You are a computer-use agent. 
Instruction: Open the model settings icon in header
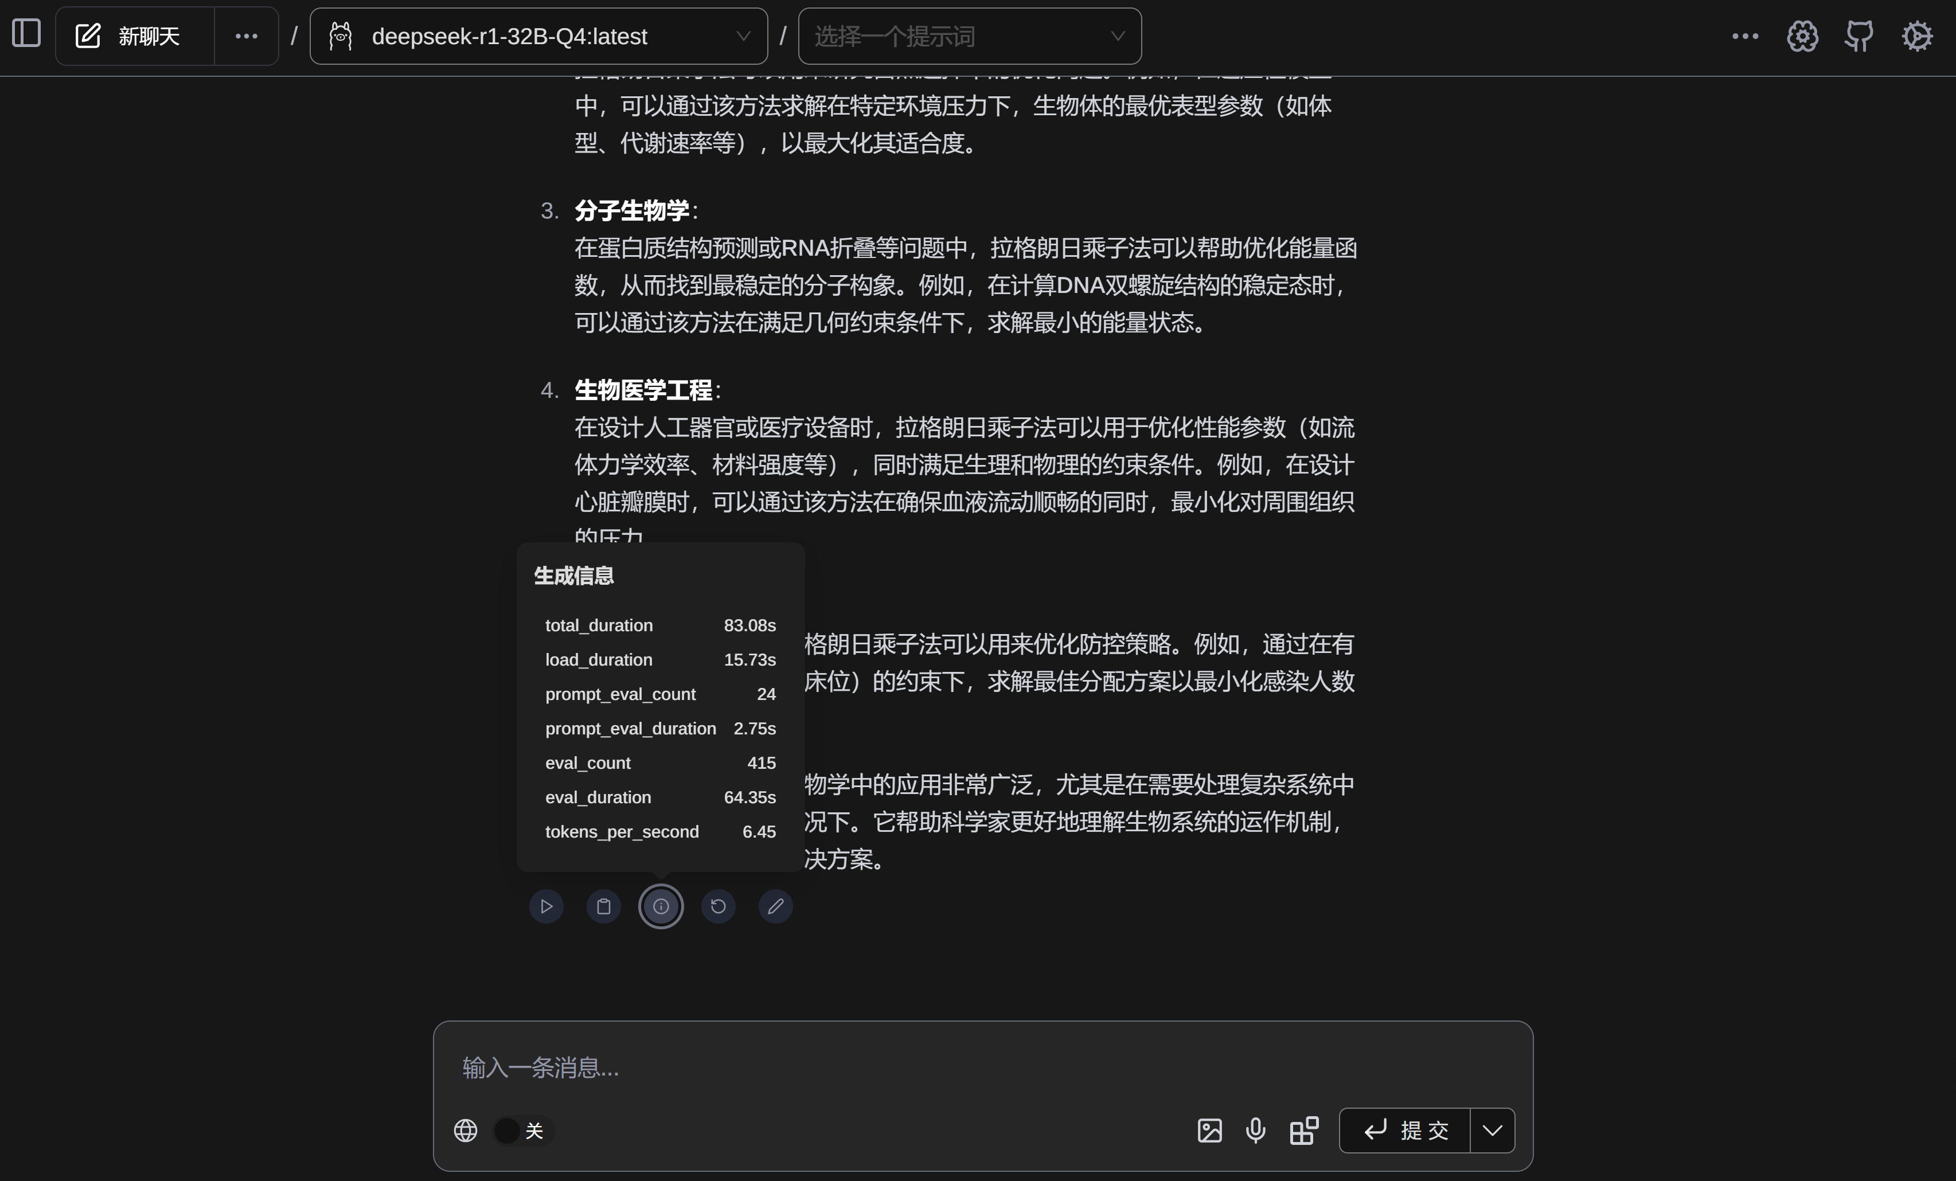[x=1802, y=36]
